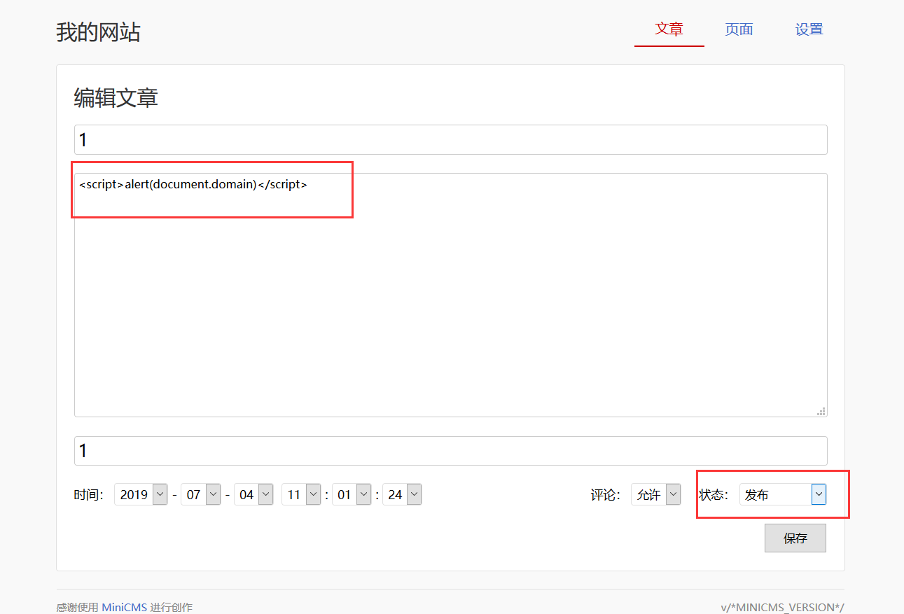Open the year dropdown showing 2019
This screenshot has width=904, height=614.
[141, 494]
